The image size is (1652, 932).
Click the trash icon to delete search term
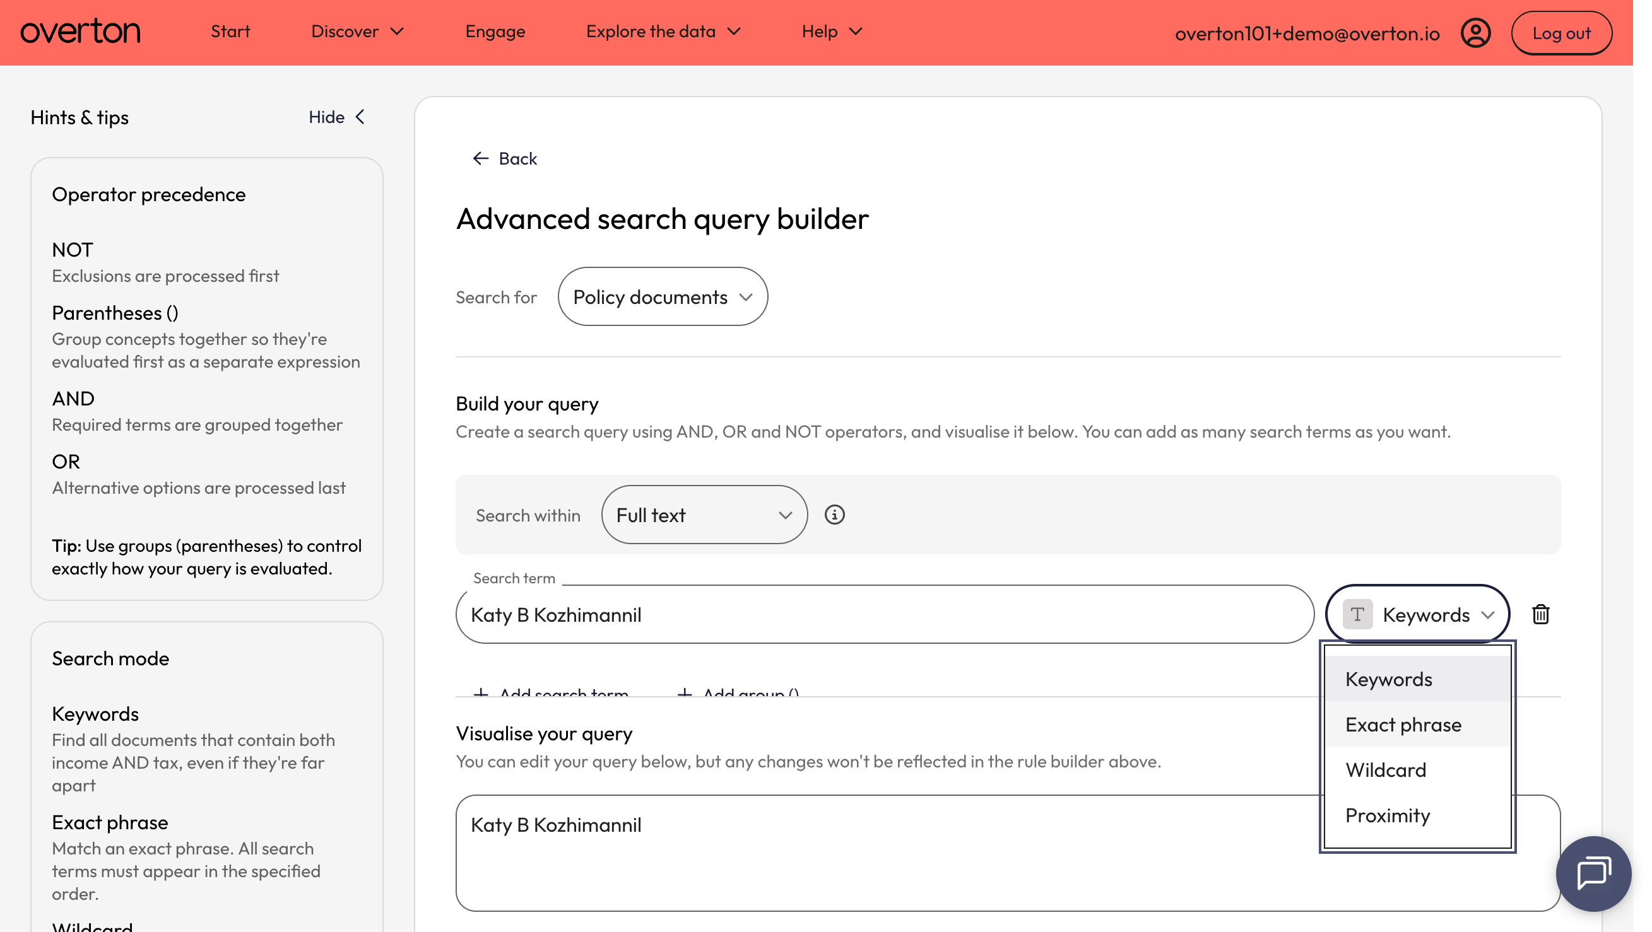pos(1540,614)
